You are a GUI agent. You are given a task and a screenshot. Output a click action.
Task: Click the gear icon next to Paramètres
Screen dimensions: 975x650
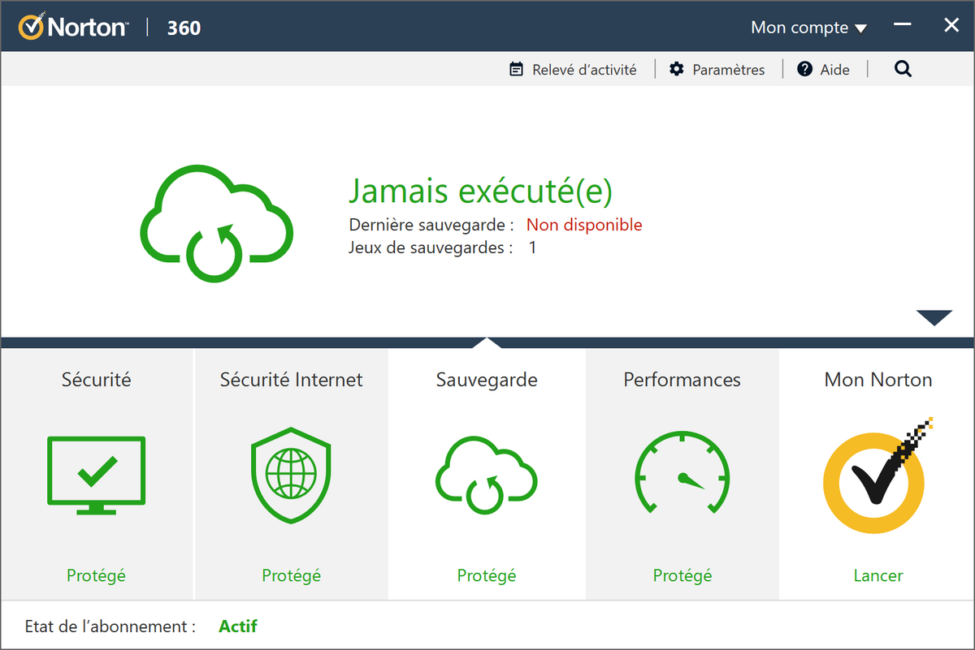(676, 70)
